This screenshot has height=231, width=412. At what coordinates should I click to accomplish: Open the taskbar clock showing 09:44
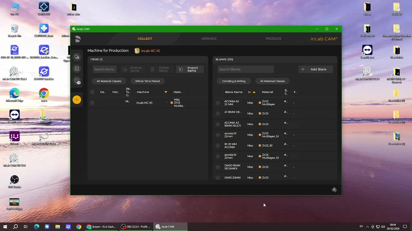[x=393, y=227]
